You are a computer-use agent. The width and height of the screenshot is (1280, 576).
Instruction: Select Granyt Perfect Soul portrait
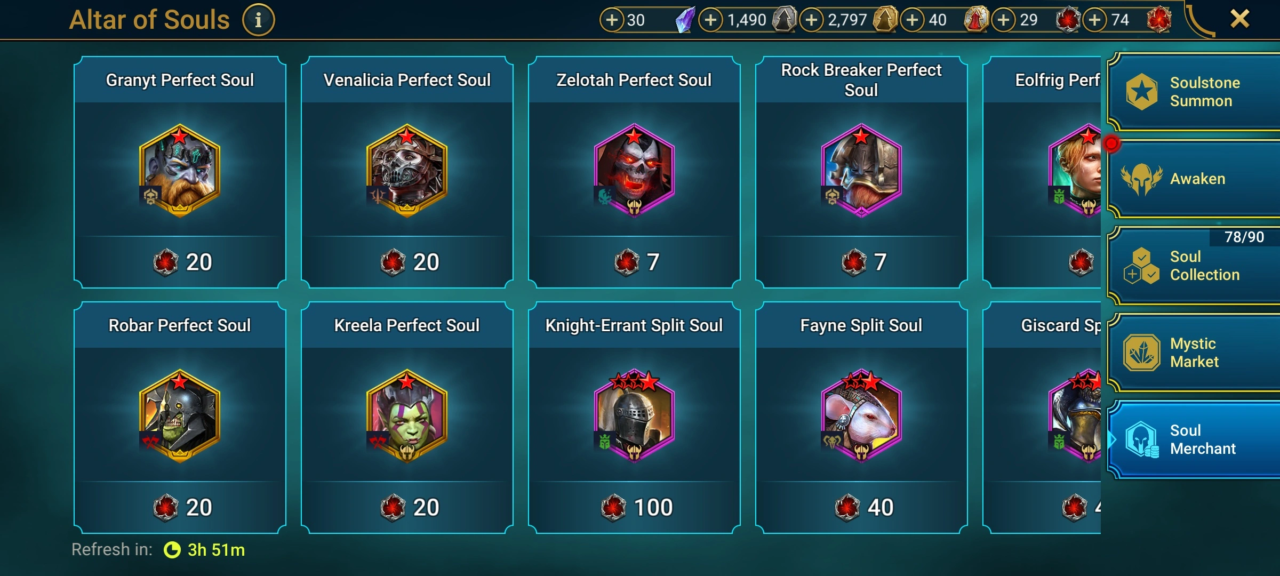(180, 170)
